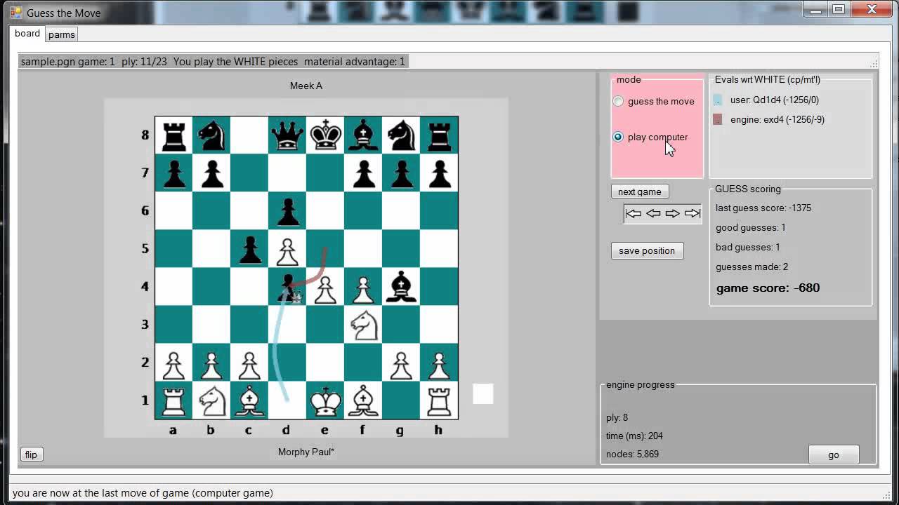The image size is (899, 505).
Task: Click the user eval text Qd1d4
Action: point(775,100)
